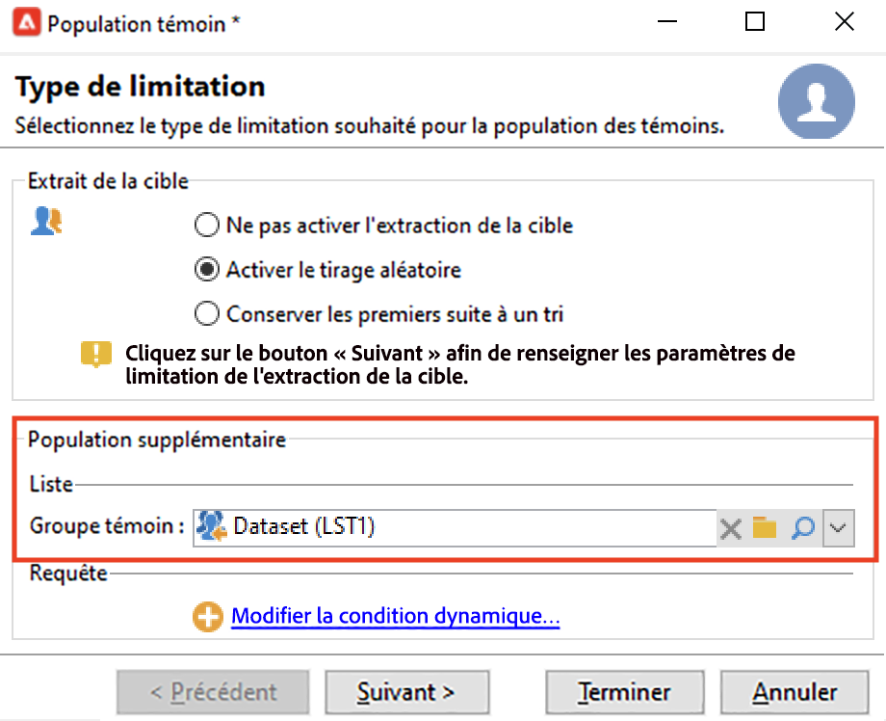Click the people icon under Extrait de la cible

point(46,223)
